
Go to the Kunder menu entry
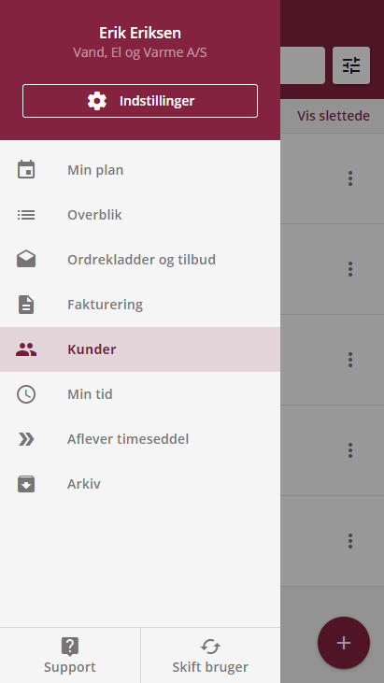click(x=140, y=349)
